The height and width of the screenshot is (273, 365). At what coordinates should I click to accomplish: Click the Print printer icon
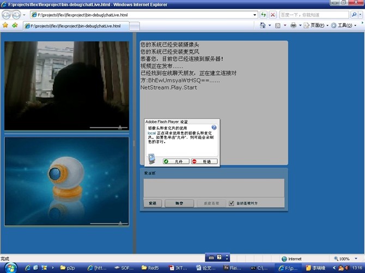pos(293,26)
